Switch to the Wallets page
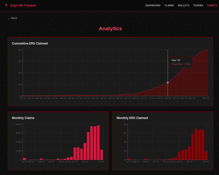The height and width of the screenshot is (175, 219). [183, 5]
